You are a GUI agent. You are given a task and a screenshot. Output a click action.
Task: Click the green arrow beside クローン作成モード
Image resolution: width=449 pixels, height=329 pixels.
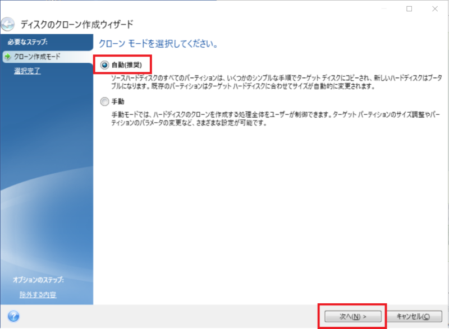tap(8, 57)
